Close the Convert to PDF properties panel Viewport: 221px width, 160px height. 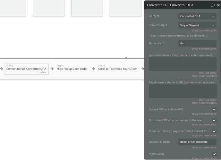tap(218, 5)
